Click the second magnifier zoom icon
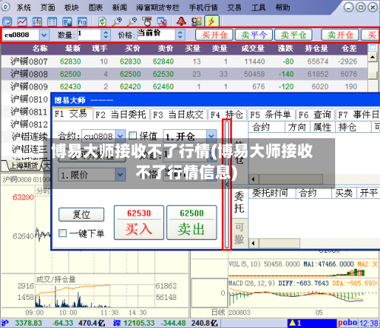 point(131,21)
